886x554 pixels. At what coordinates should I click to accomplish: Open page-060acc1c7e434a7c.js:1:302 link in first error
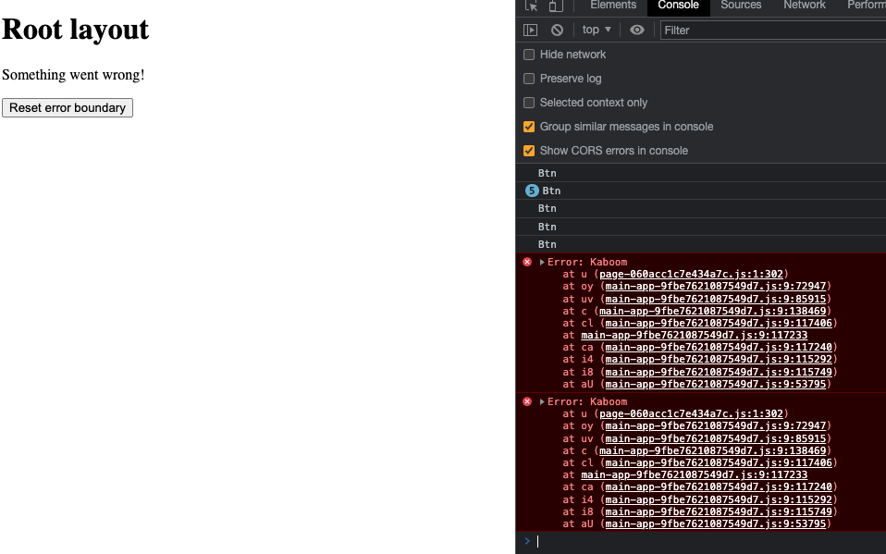point(691,274)
